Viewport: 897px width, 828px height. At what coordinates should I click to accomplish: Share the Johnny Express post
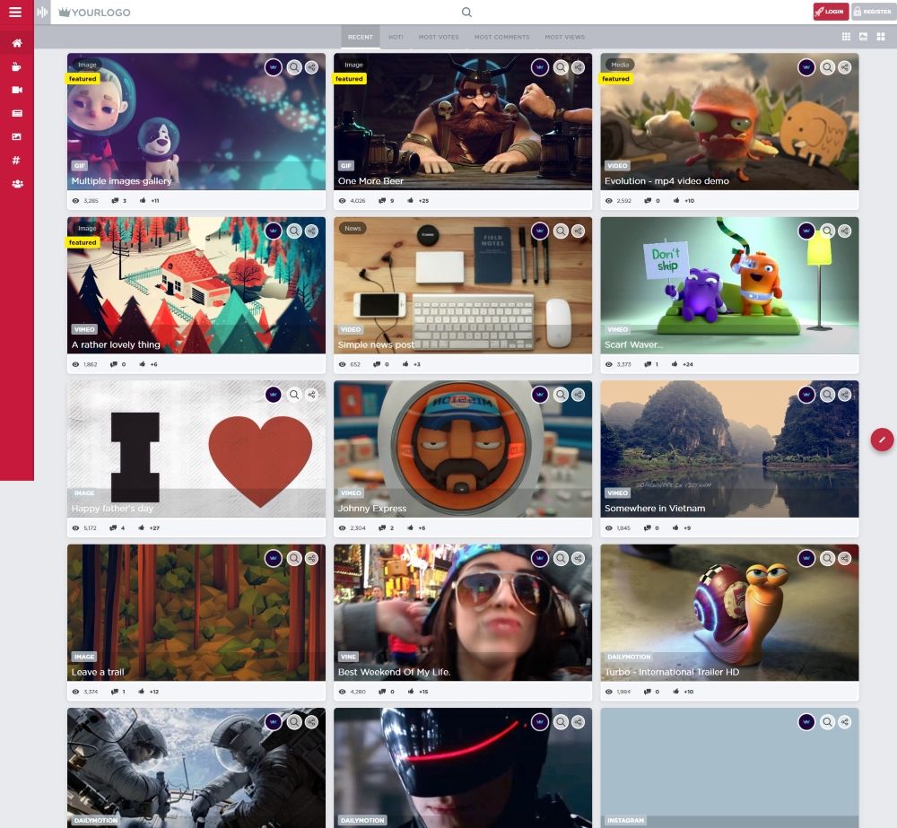pyautogui.click(x=579, y=395)
